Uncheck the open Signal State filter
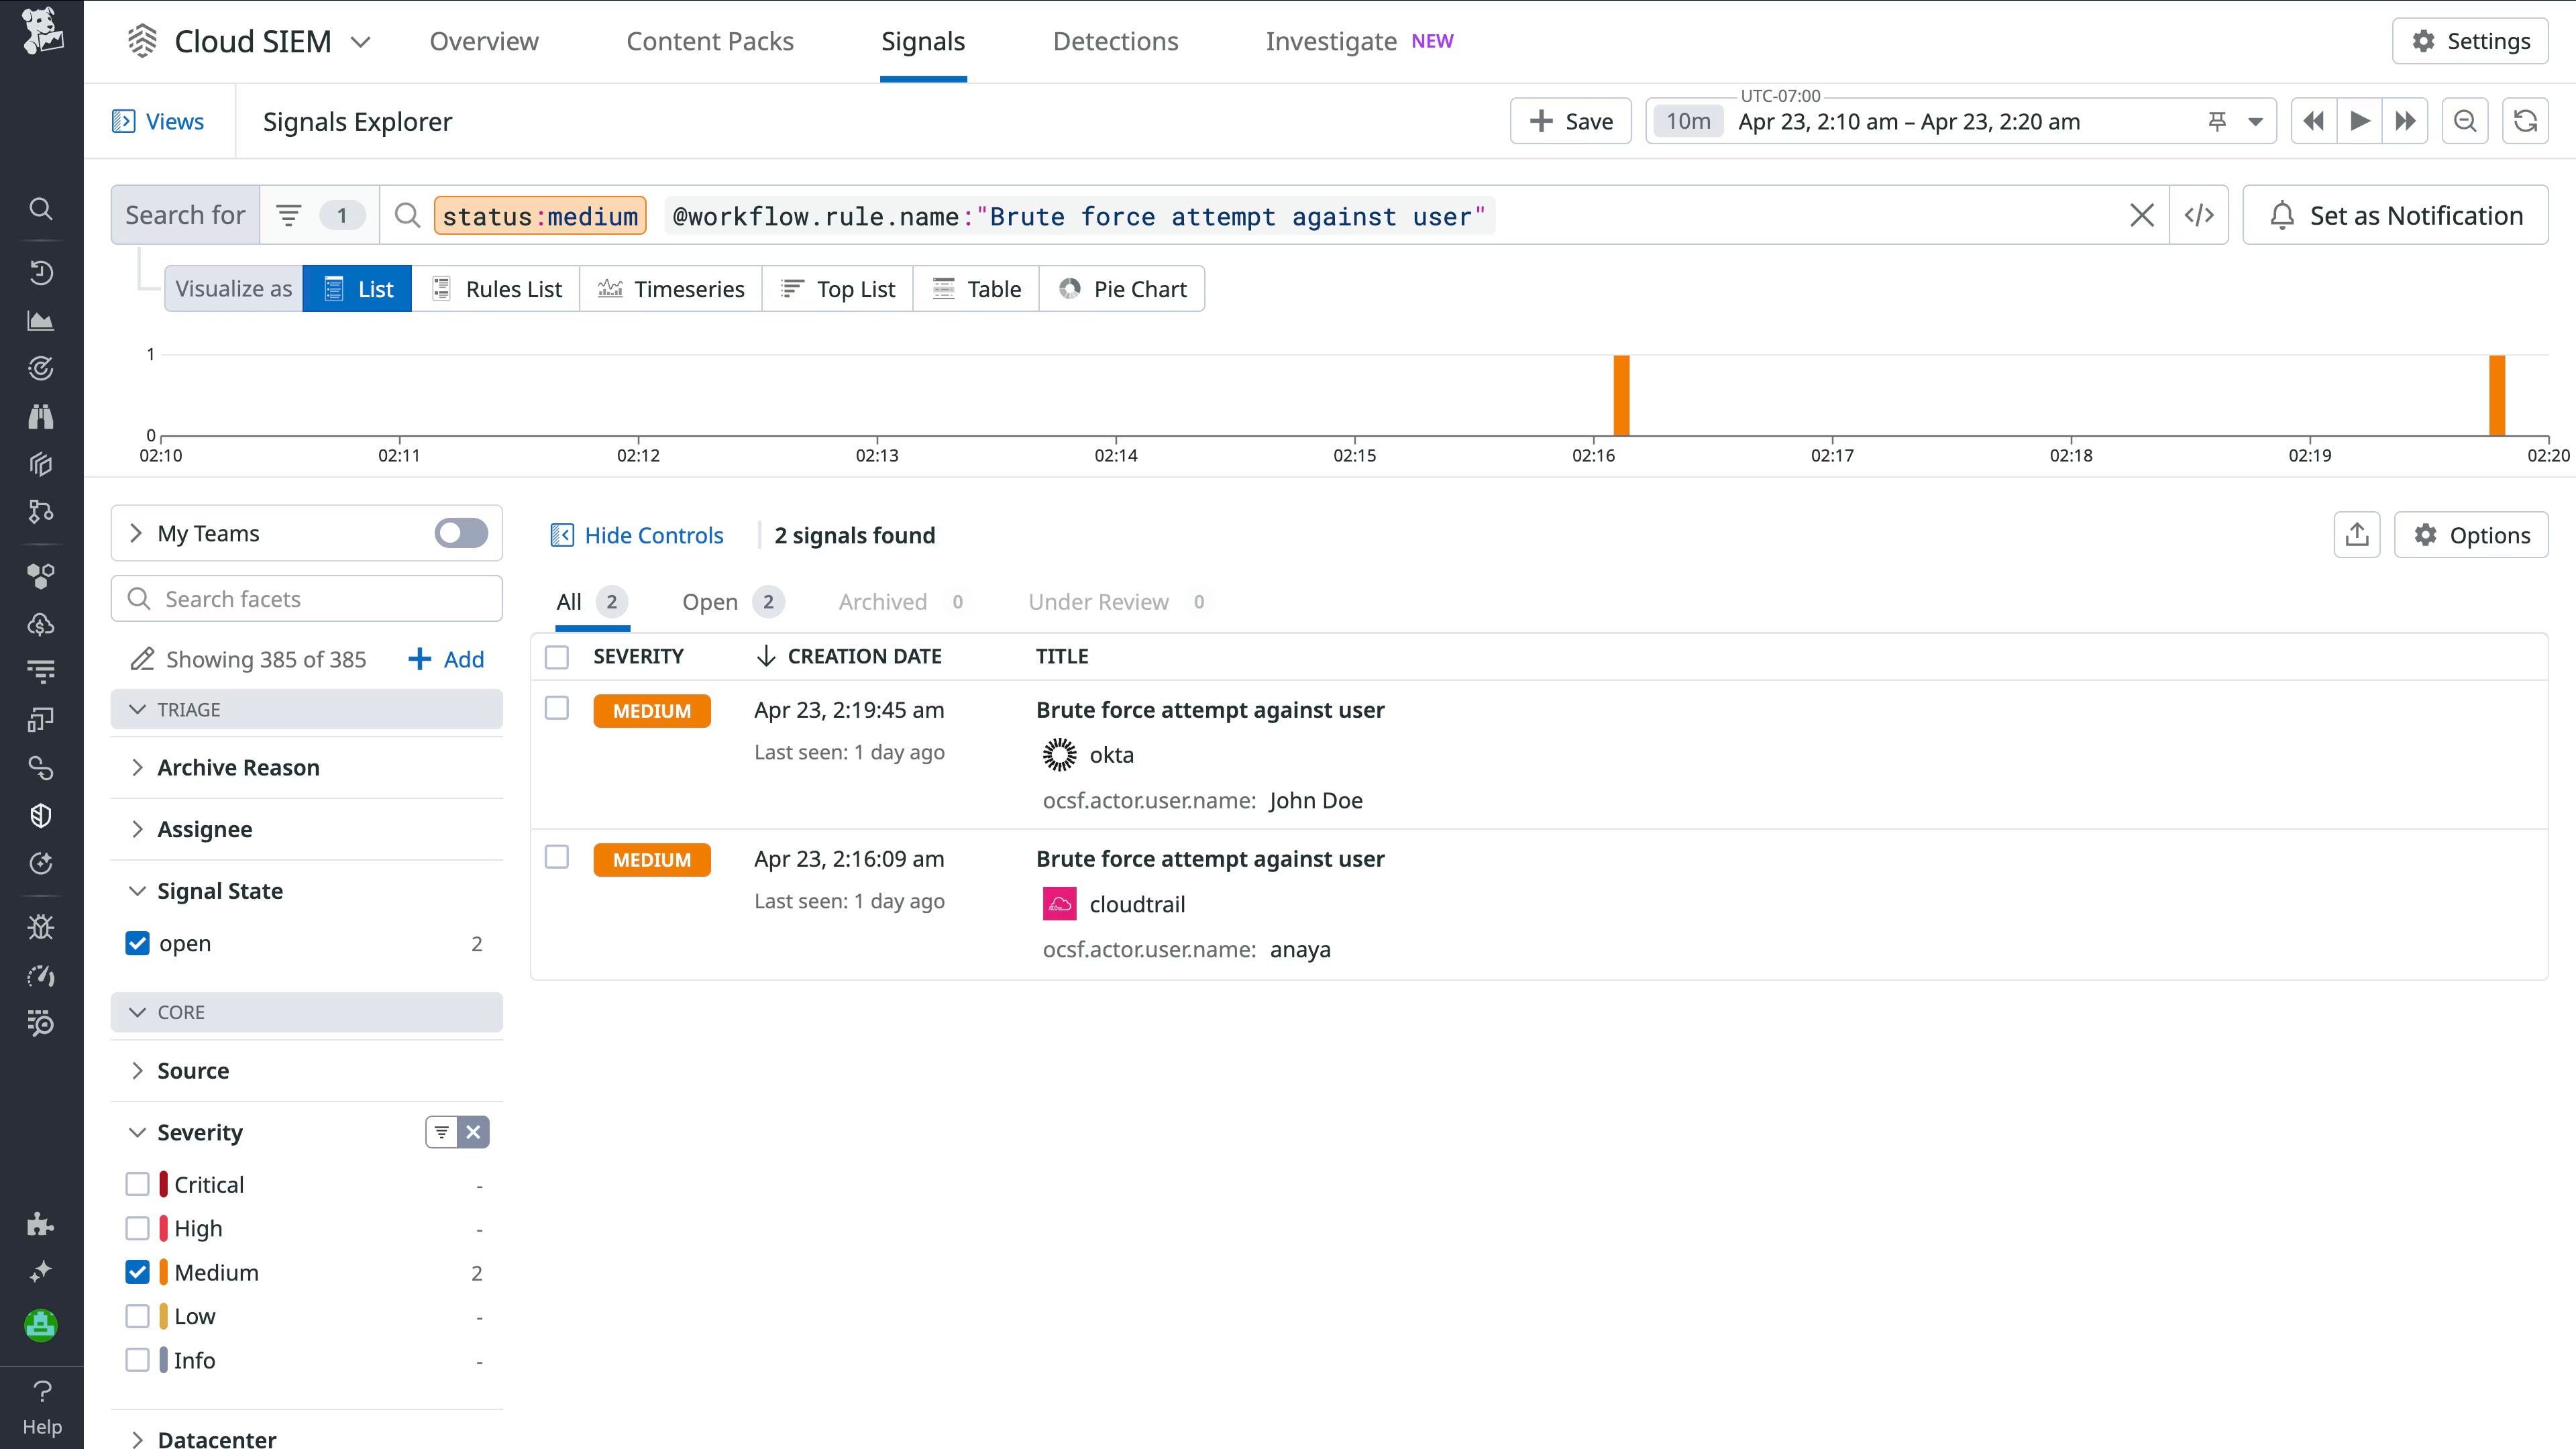Screen dimensions: 2576x1449 coord(137,942)
